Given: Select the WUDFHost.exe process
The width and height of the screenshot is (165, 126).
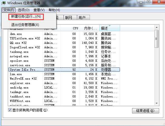Looking at the screenshot, I should coord(64,101).
